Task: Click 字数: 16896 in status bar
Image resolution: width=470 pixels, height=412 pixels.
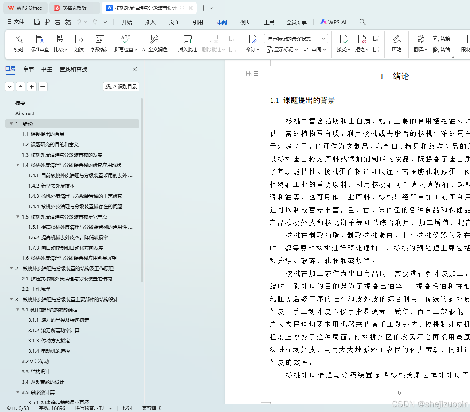Action: click(52, 408)
